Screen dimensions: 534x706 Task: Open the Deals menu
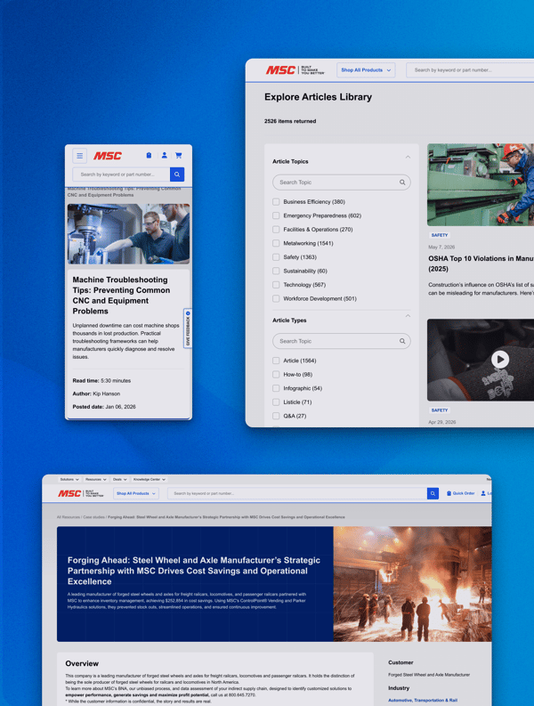(x=120, y=480)
